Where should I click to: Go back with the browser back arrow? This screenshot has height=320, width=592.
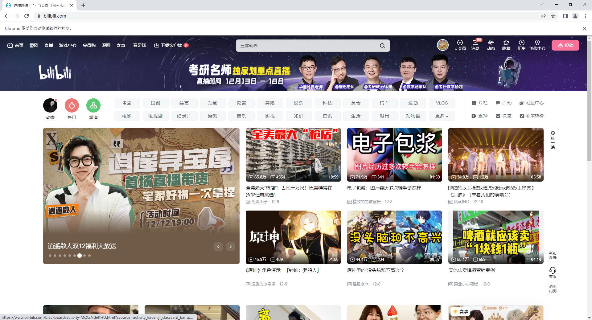(x=7, y=16)
